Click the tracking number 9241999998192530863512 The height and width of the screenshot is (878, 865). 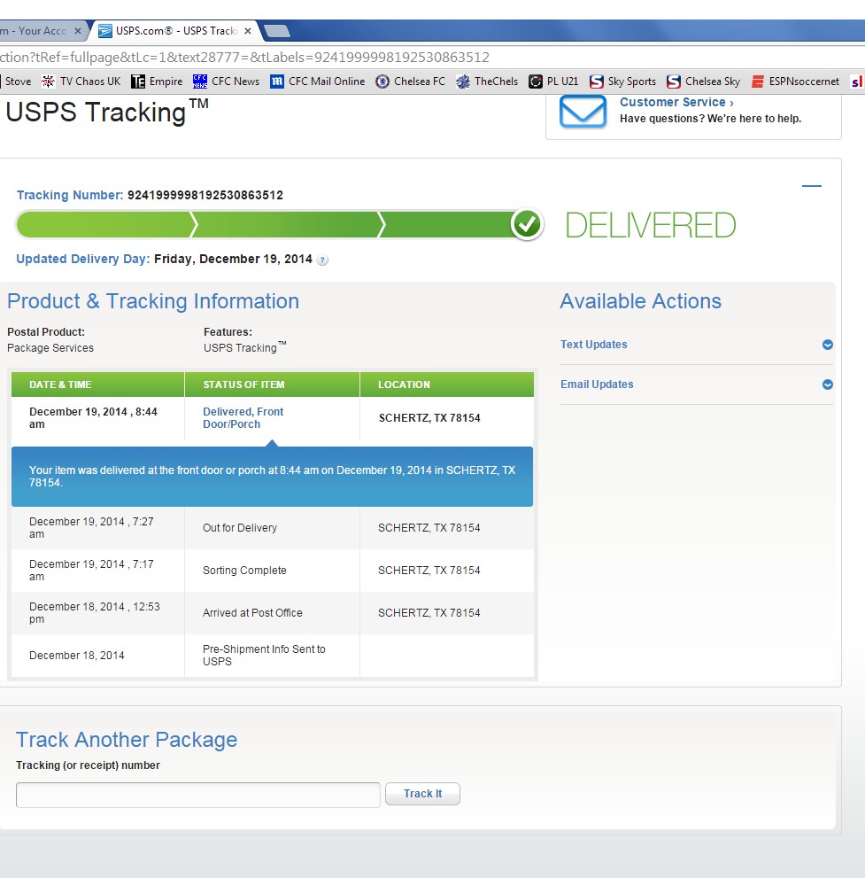pos(205,196)
